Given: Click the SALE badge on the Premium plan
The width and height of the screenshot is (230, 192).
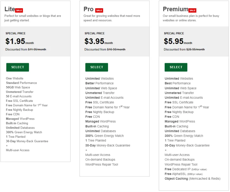Looking at the screenshot, I should [x=193, y=10].
